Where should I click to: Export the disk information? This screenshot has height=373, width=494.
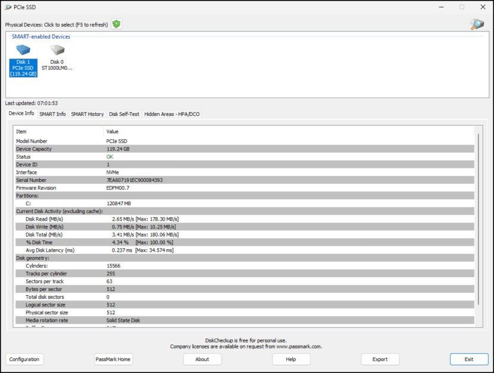[380, 359]
